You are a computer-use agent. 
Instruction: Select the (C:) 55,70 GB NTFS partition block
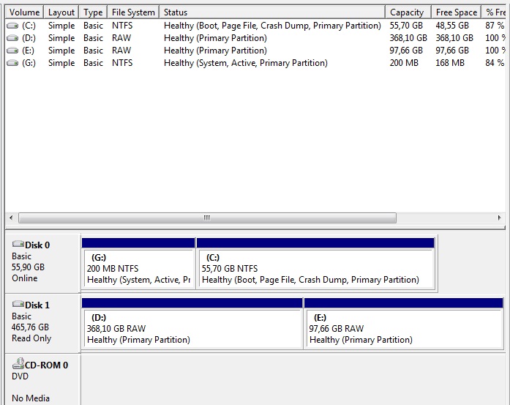tap(315, 264)
